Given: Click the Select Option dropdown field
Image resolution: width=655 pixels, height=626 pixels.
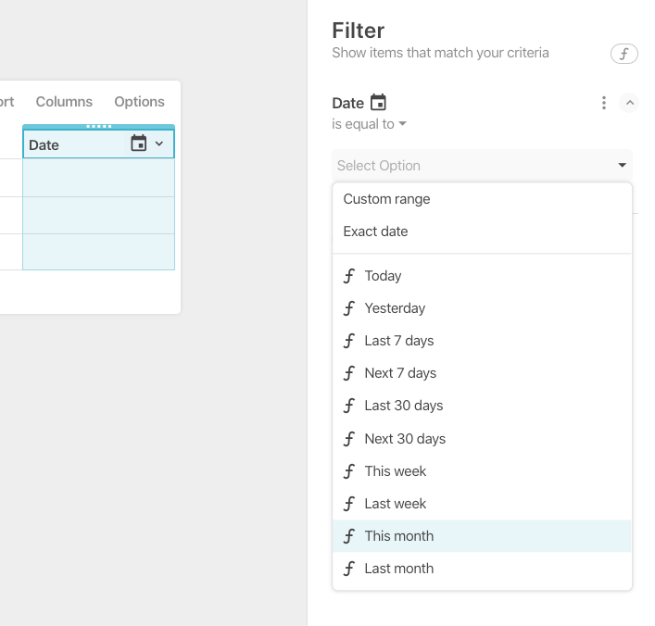Looking at the screenshot, I should pyautogui.click(x=482, y=166).
